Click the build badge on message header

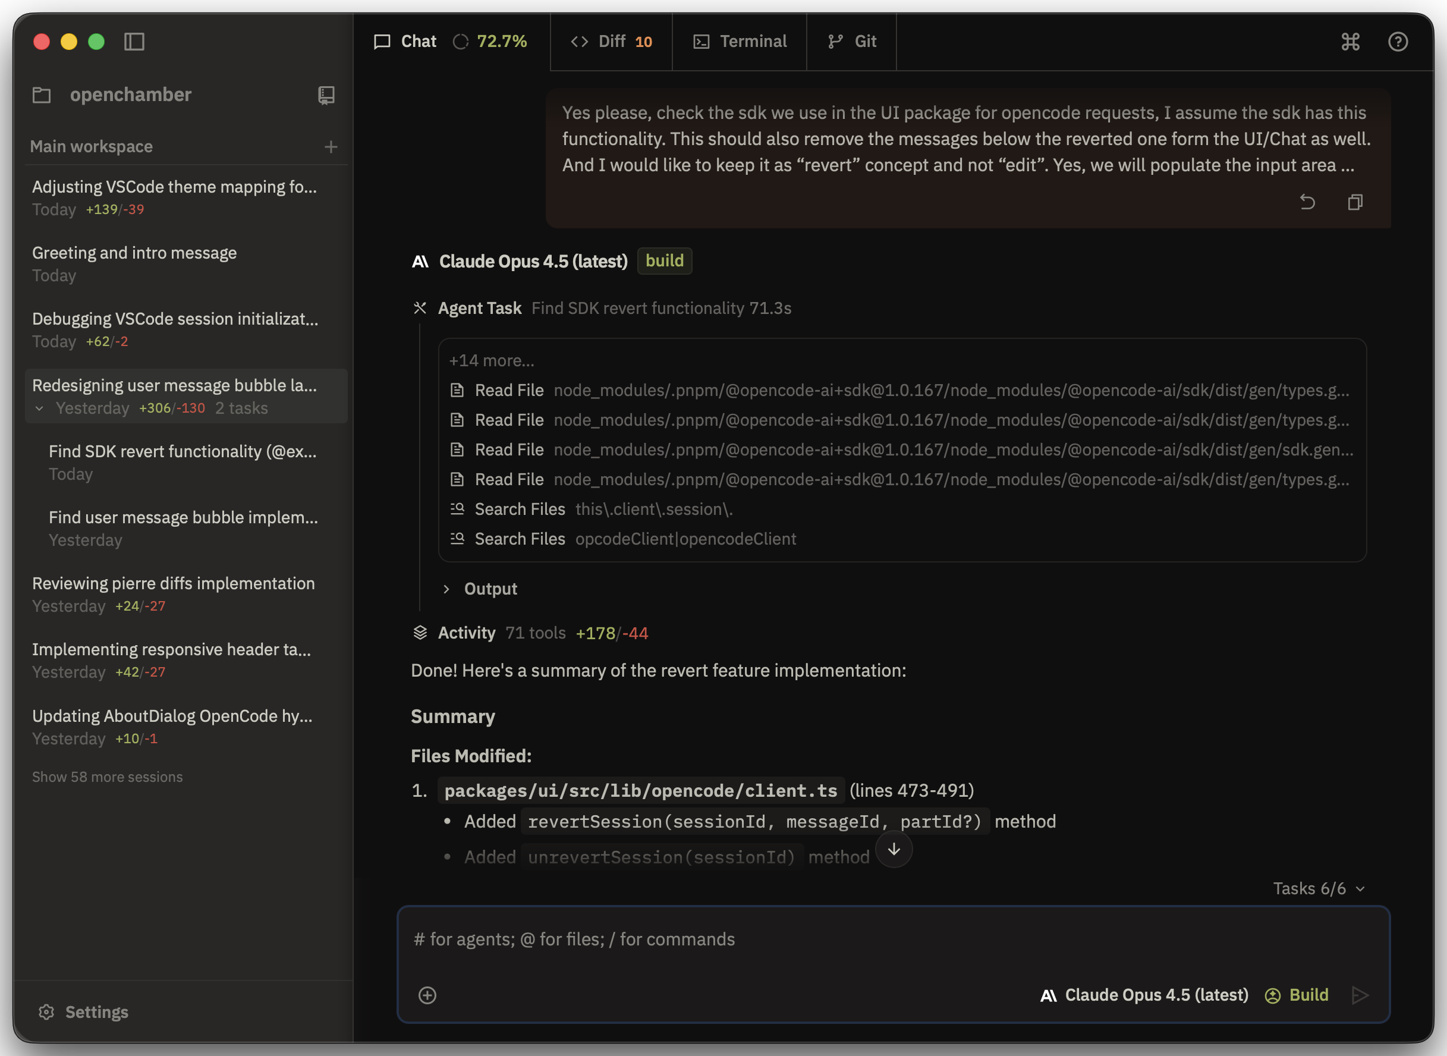(x=664, y=261)
